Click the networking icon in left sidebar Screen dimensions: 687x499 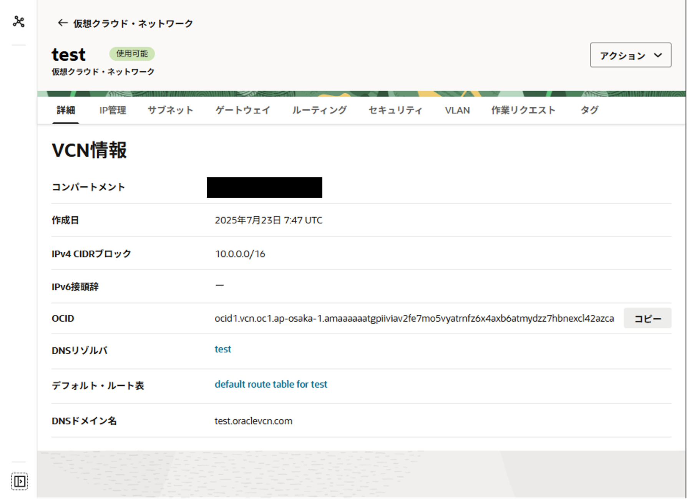[x=18, y=21]
